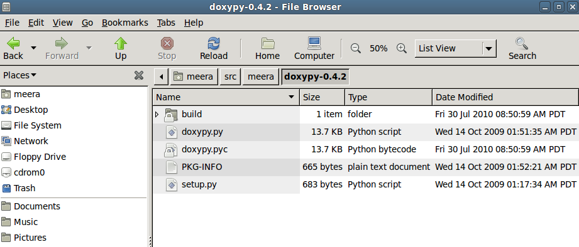Open the List View mode dropdown
579x247 pixels.
point(456,49)
